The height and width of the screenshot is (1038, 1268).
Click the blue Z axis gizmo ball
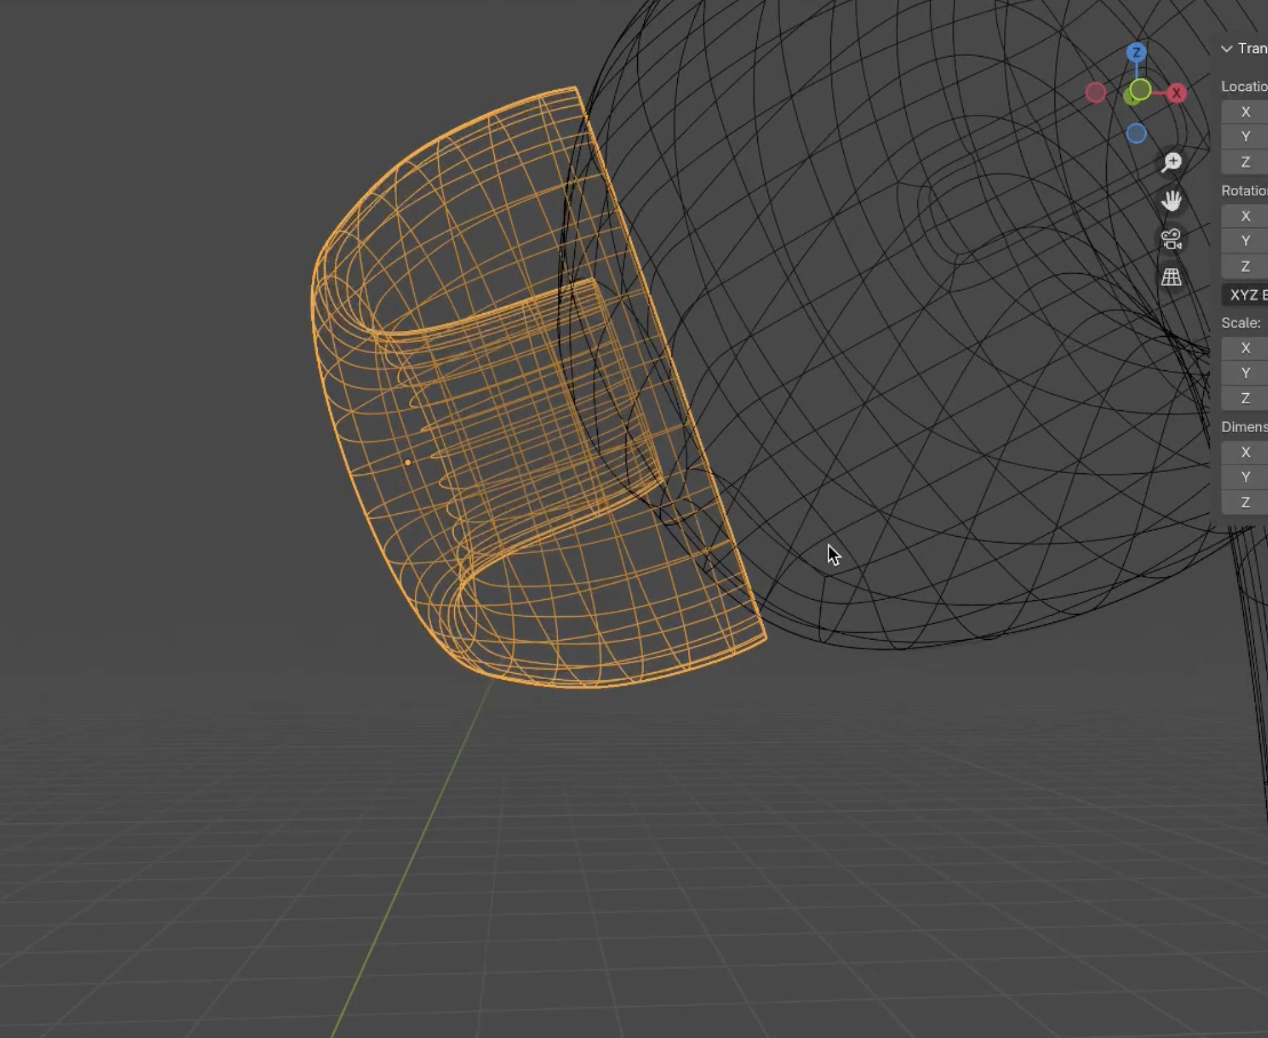point(1136,52)
